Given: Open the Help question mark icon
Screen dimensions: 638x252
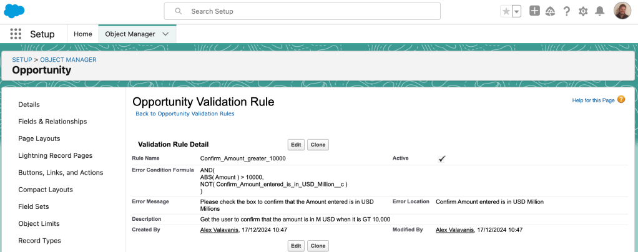Looking at the screenshot, I should point(567,11).
